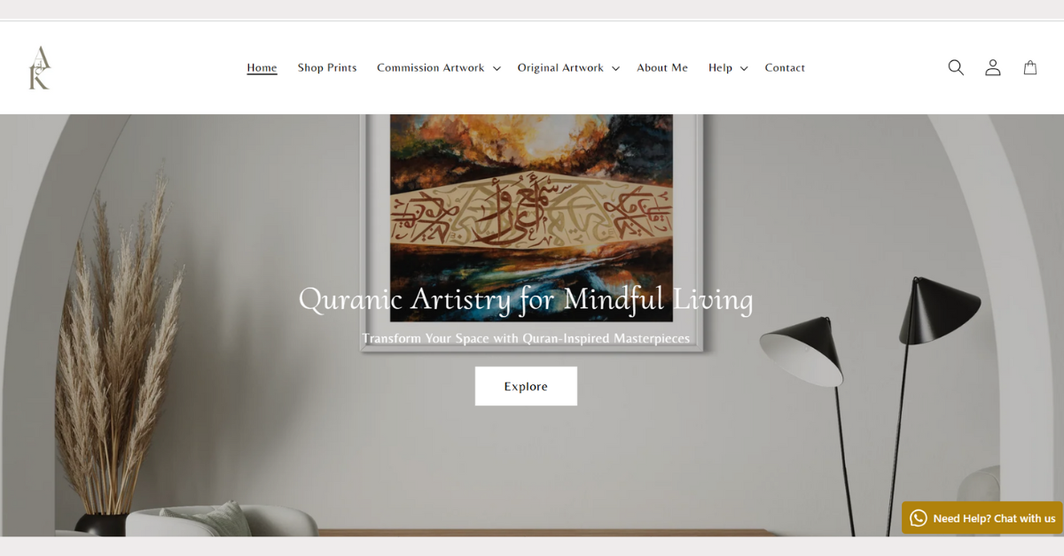Viewport: 1064px width, 556px height.
Task: Open the account login icon
Action: click(x=993, y=67)
